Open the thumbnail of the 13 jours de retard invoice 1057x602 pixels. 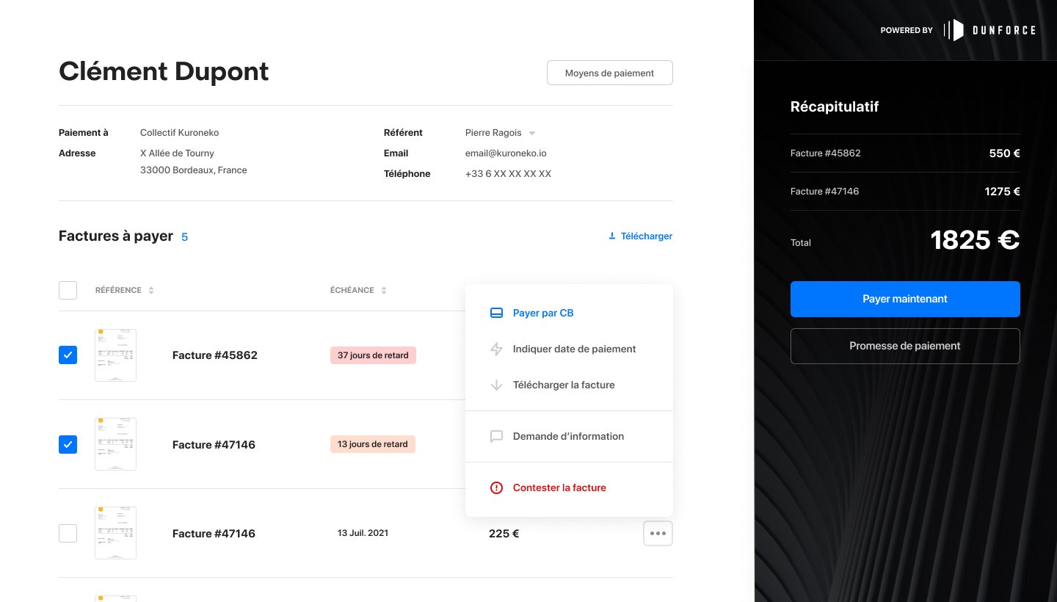115,444
